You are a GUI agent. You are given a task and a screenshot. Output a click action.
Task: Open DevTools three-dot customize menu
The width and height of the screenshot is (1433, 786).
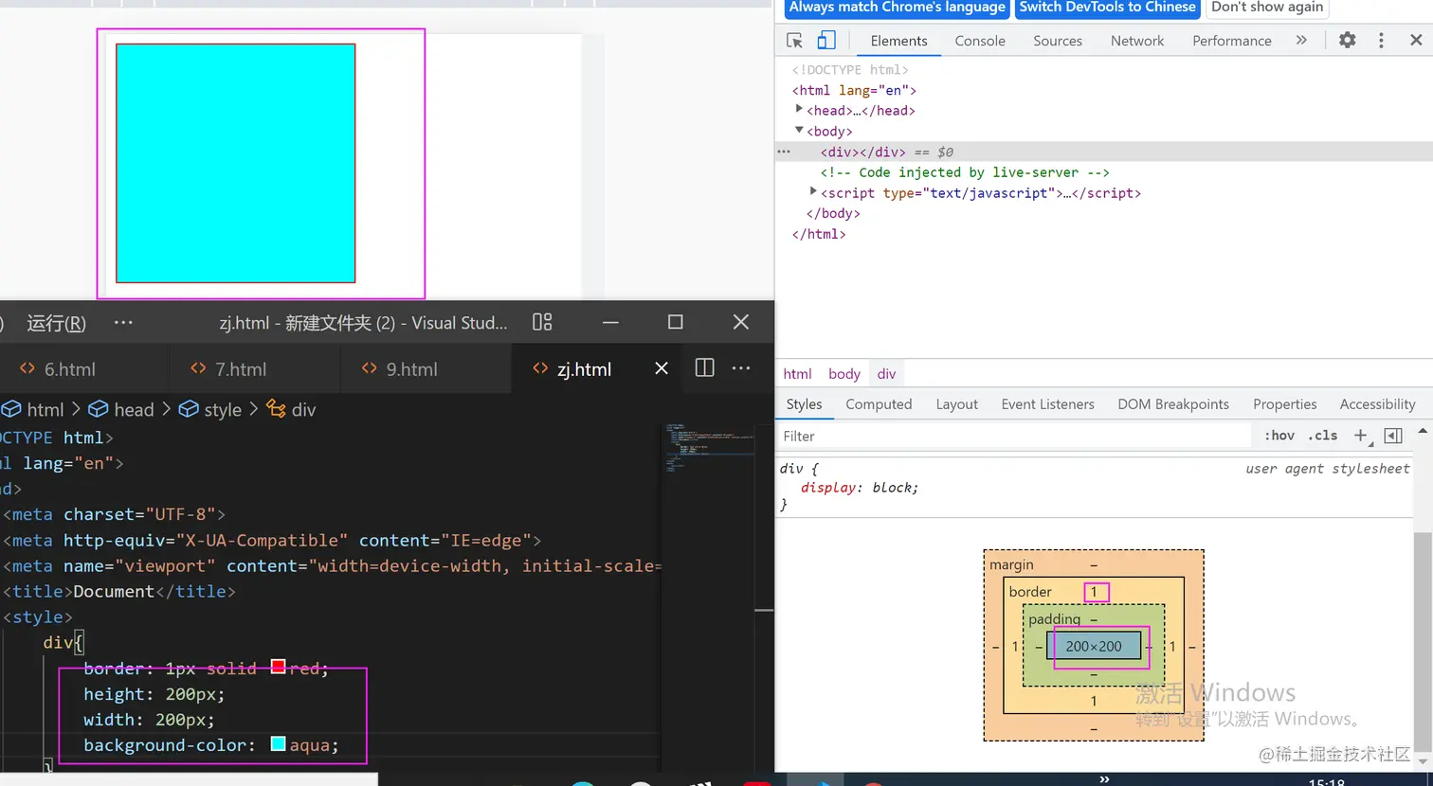pos(1381,40)
